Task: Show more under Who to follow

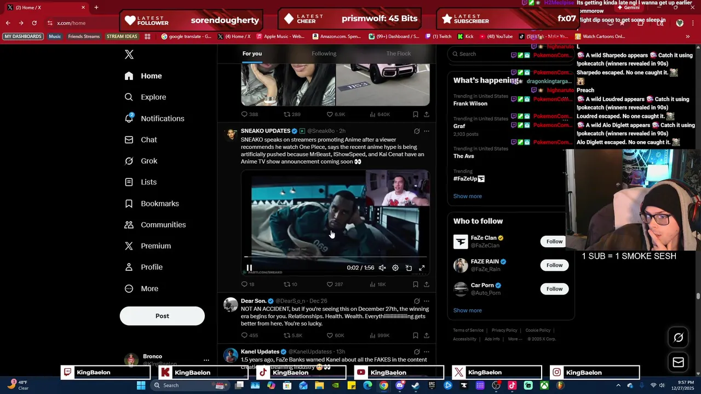Action: 468,310
